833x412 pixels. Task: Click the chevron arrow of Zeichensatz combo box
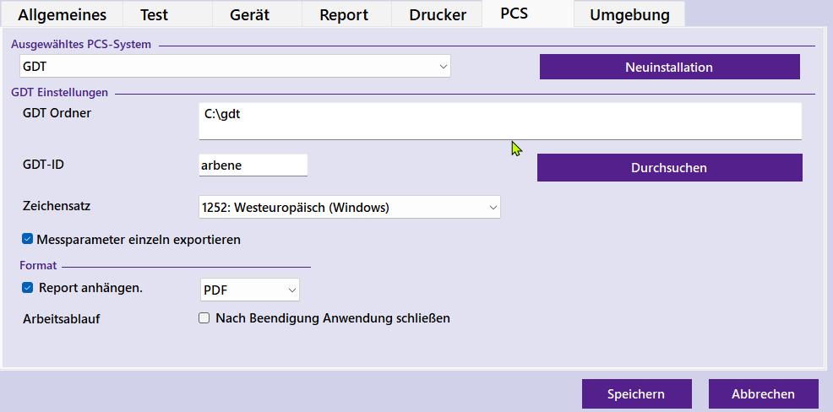pos(493,207)
